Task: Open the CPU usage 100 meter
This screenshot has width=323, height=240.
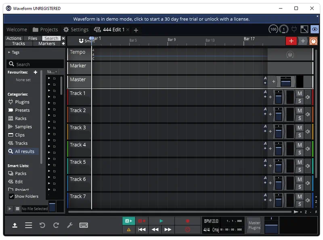Action: coord(273,29)
